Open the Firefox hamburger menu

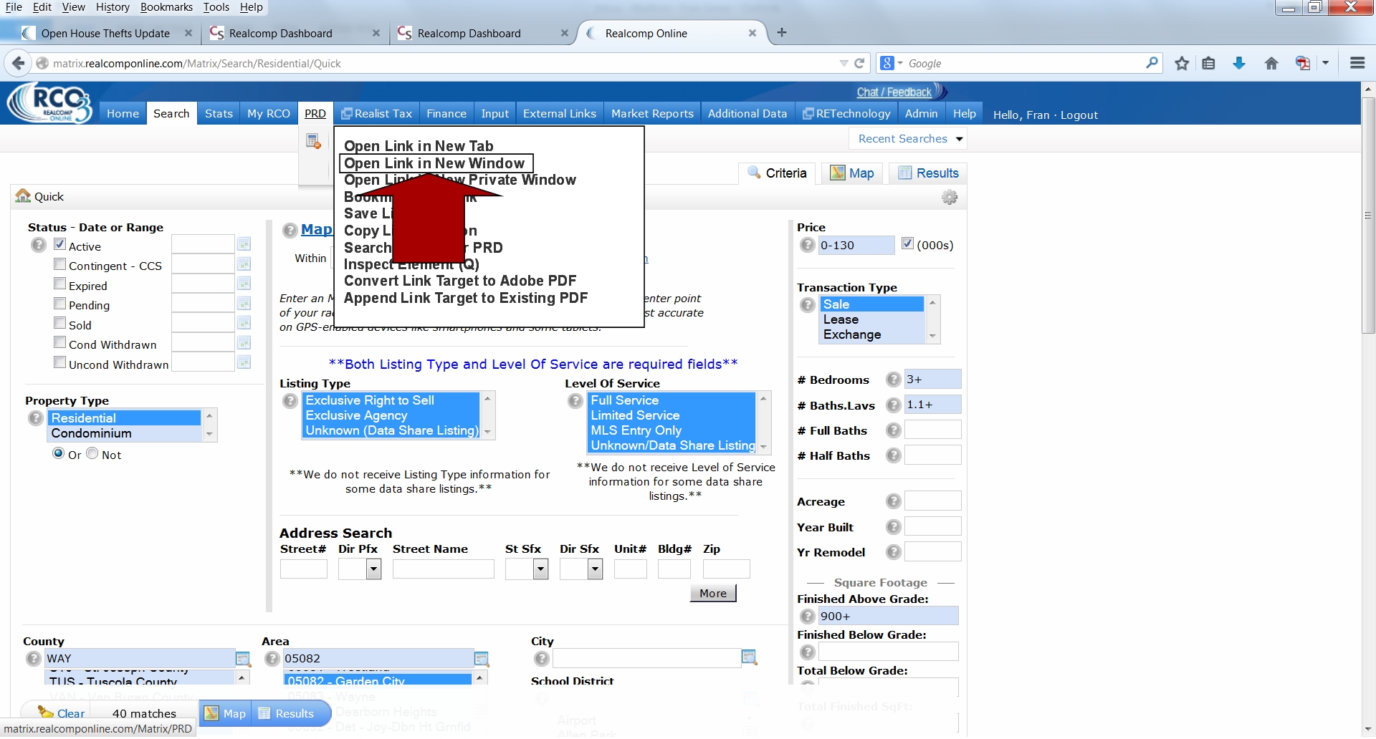1357,63
